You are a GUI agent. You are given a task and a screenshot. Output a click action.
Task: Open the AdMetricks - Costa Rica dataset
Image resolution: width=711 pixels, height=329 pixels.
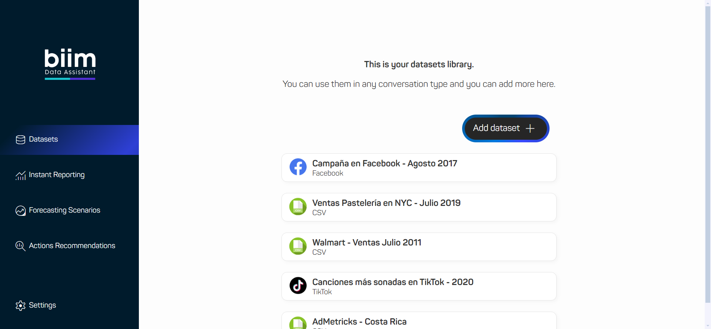click(418, 322)
